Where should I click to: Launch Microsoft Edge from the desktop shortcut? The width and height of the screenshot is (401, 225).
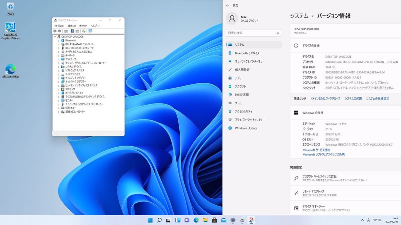10,71
